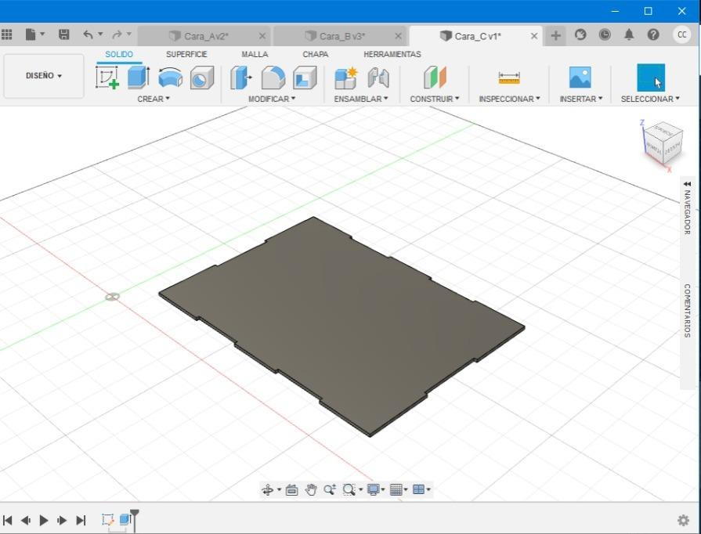Open the Grid and Snaps settings
701x534 pixels.
coord(396,489)
